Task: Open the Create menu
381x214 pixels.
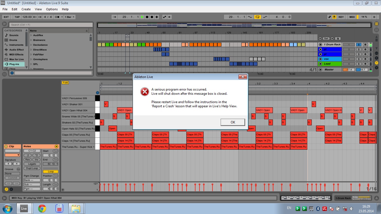Action: coord(26,9)
